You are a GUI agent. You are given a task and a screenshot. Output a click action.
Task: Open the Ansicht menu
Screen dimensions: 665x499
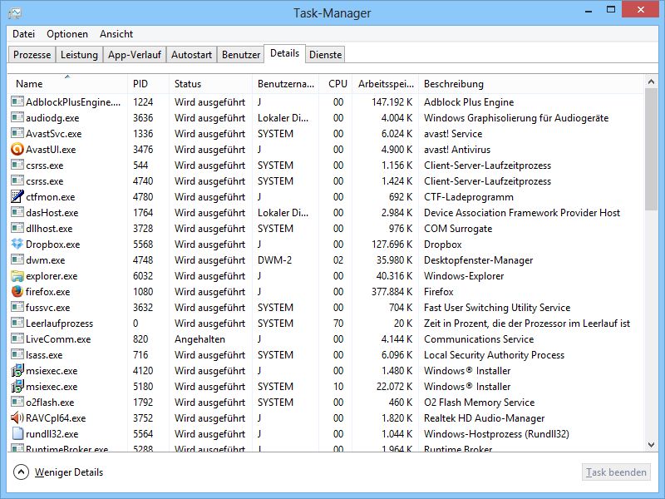click(x=116, y=34)
